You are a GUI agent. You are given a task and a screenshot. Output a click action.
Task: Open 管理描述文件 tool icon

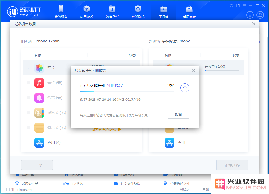click(x=165, y=183)
